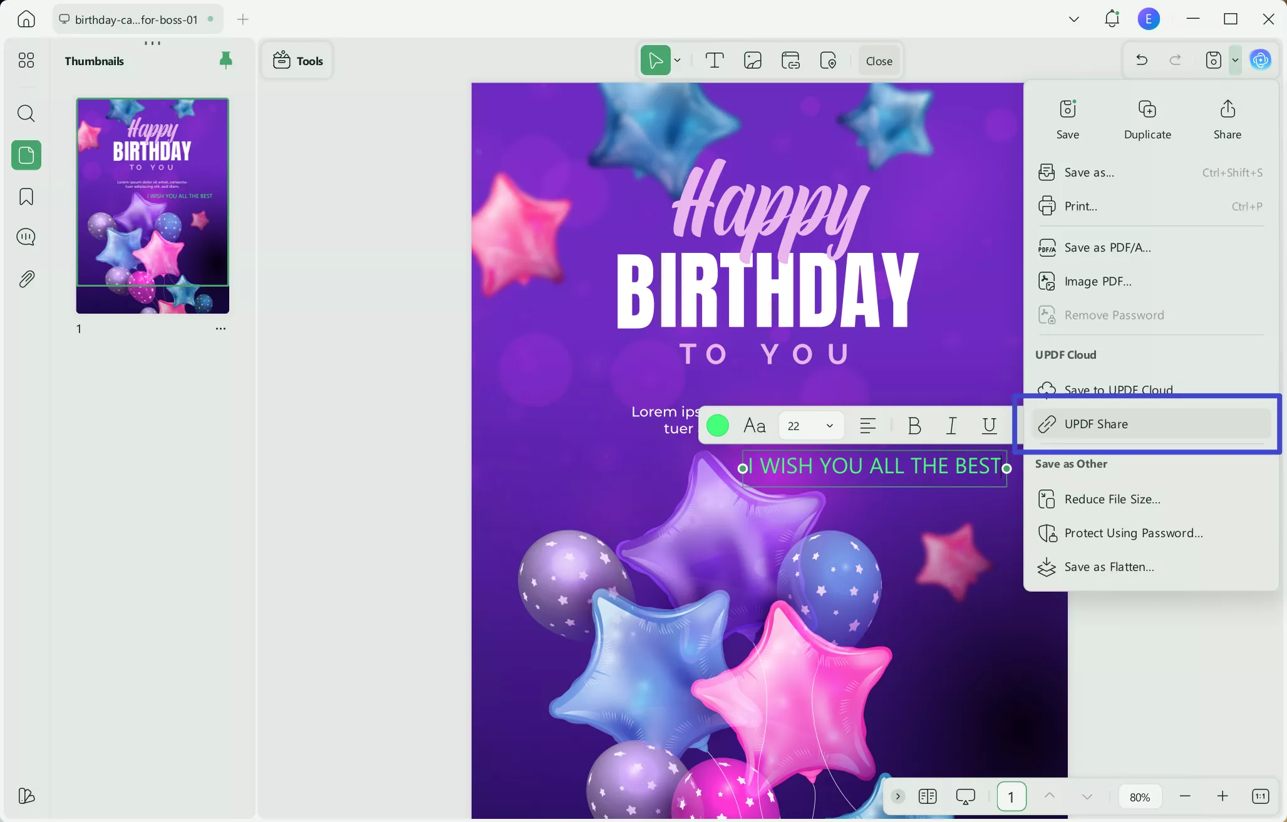
Task: Collapse the save options dropdown arrow
Action: pos(1235,60)
